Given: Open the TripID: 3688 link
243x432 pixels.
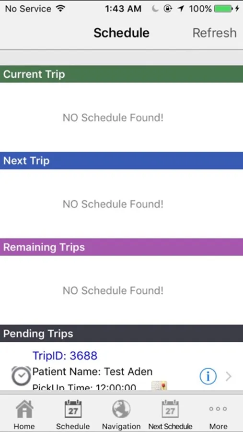Looking at the screenshot, I should point(65,356).
